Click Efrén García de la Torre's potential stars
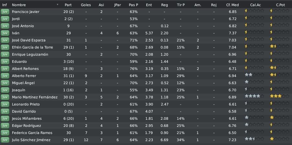The width and height of the screenshot is (292, 145). 280,46
